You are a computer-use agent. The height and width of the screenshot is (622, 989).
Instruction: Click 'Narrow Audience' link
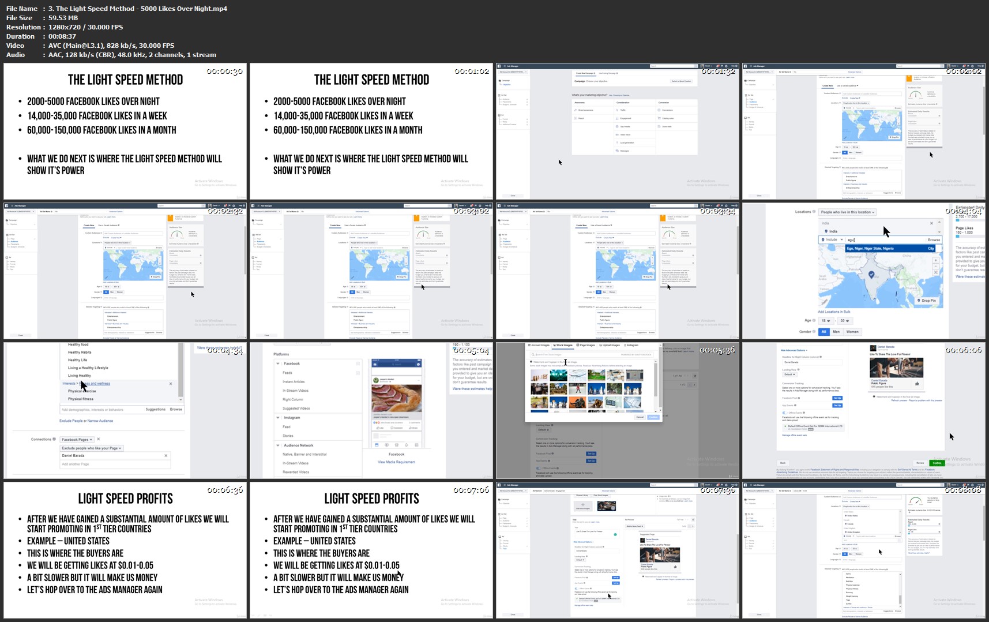tap(100, 421)
